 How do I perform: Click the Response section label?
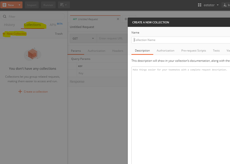(77, 82)
